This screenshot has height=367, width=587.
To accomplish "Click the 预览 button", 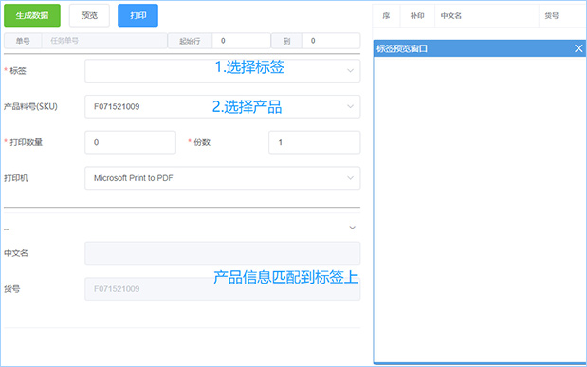I will click(x=89, y=15).
